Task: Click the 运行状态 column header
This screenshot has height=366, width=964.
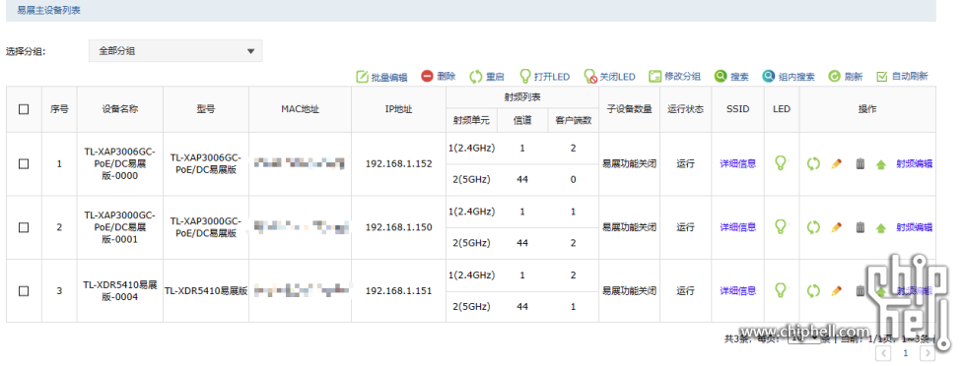Action: click(x=685, y=109)
